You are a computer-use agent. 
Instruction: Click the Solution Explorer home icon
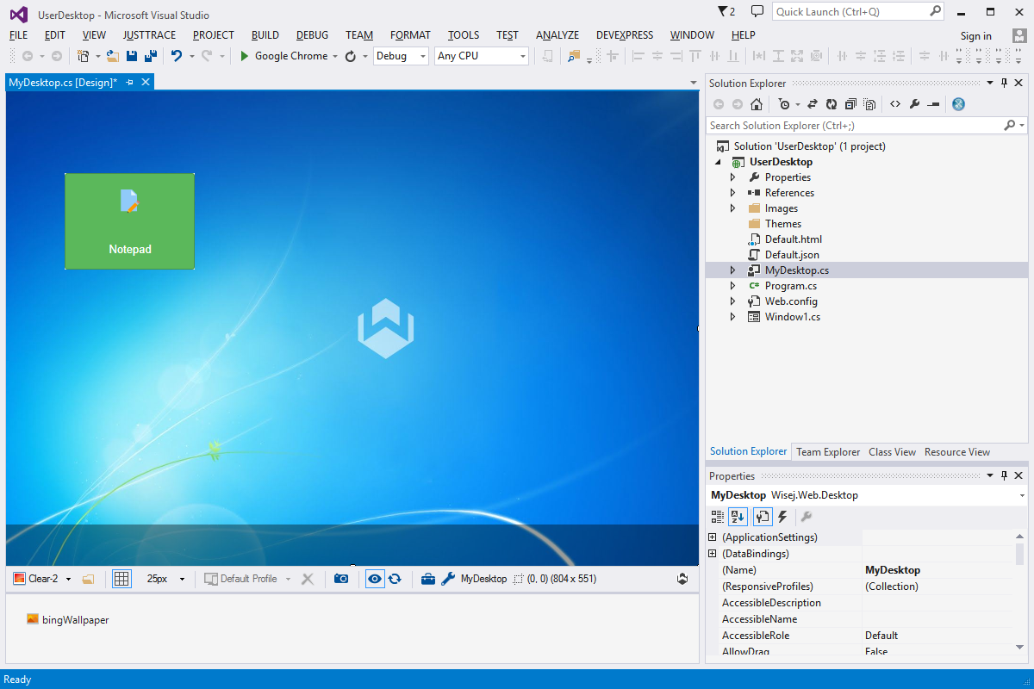click(x=757, y=104)
